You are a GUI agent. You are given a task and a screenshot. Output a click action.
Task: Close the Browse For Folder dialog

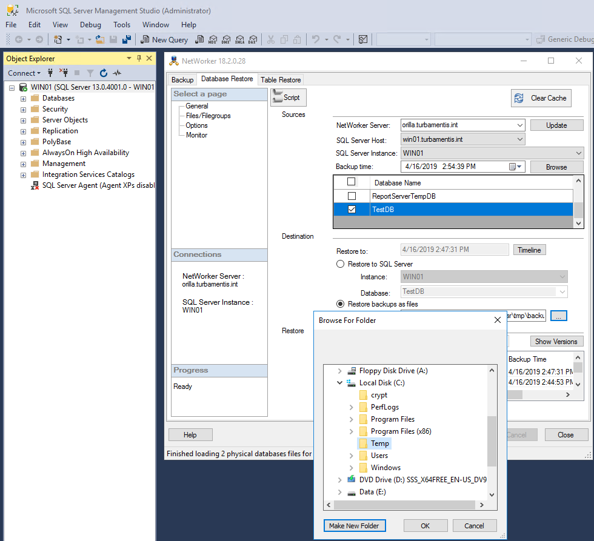click(498, 320)
